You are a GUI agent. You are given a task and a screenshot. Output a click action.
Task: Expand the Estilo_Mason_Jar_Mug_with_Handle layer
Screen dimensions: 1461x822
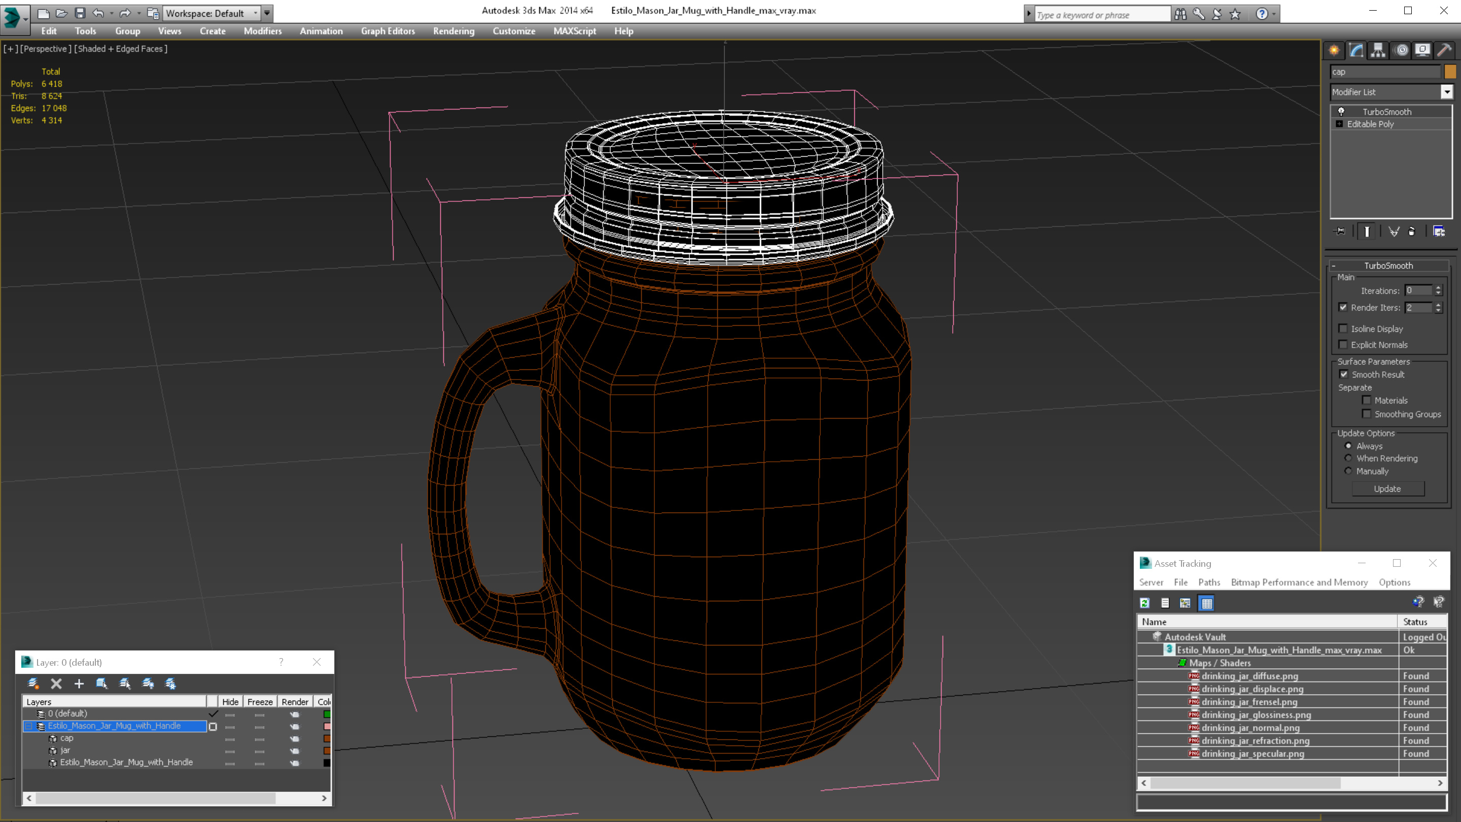(27, 725)
